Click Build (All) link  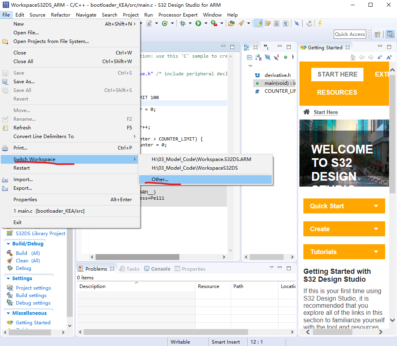pyautogui.click(x=28, y=253)
